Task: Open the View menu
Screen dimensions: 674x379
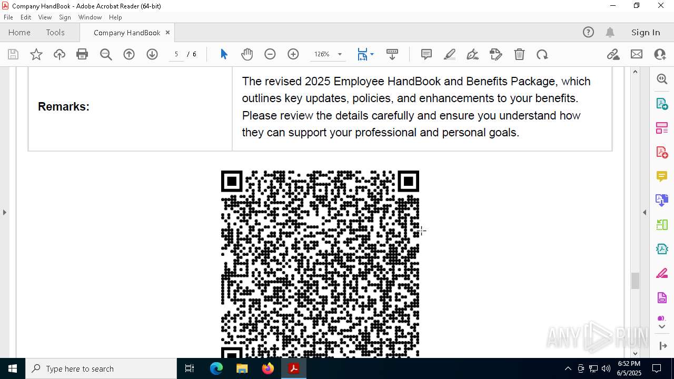Action: [45, 17]
